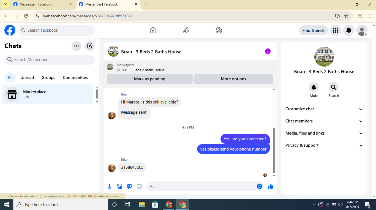Attach a file with the photo icon
Image resolution: width=376 pixels, height=210 pixels.
click(x=119, y=186)
